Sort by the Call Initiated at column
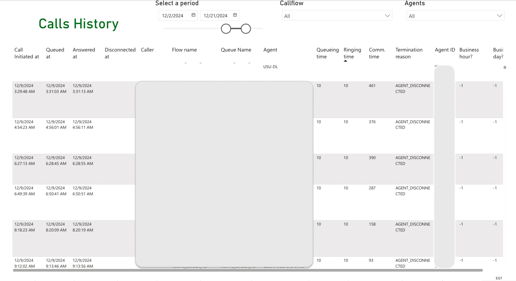516x281 pixels. 26,53
